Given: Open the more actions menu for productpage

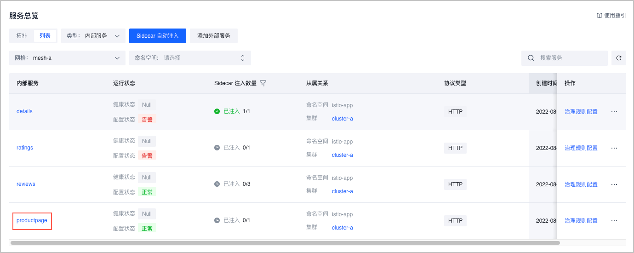Looking at the screenshot, I should click(x=614, y=221).
